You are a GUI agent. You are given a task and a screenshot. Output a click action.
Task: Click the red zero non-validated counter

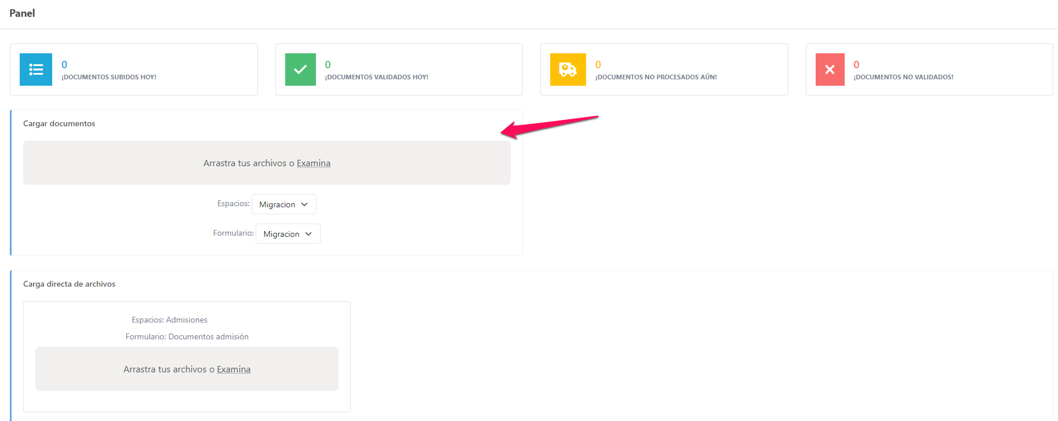tap(856, 65)
